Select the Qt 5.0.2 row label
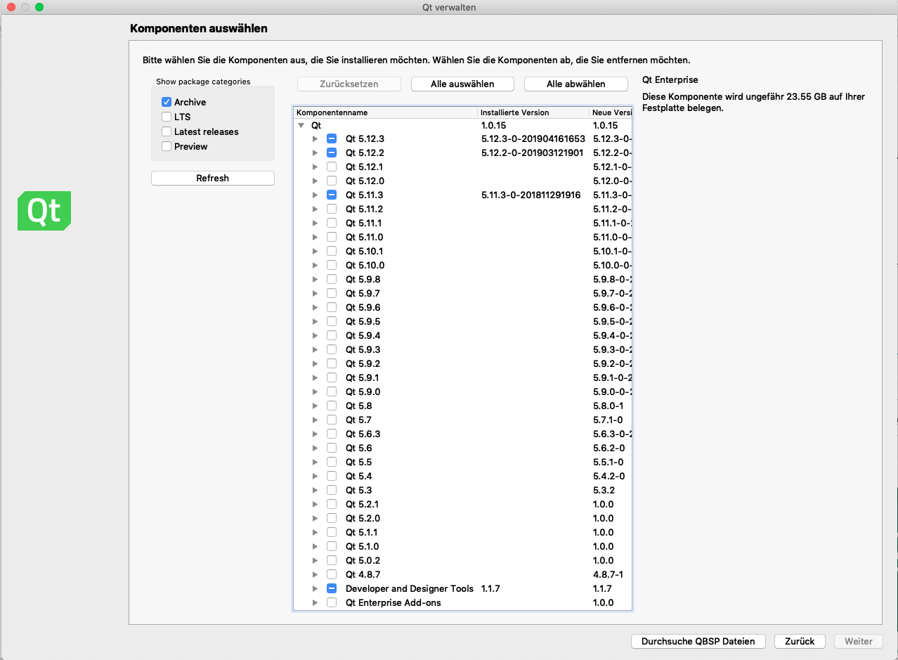This screenshot has height=660, width=898. click(363, 560)
